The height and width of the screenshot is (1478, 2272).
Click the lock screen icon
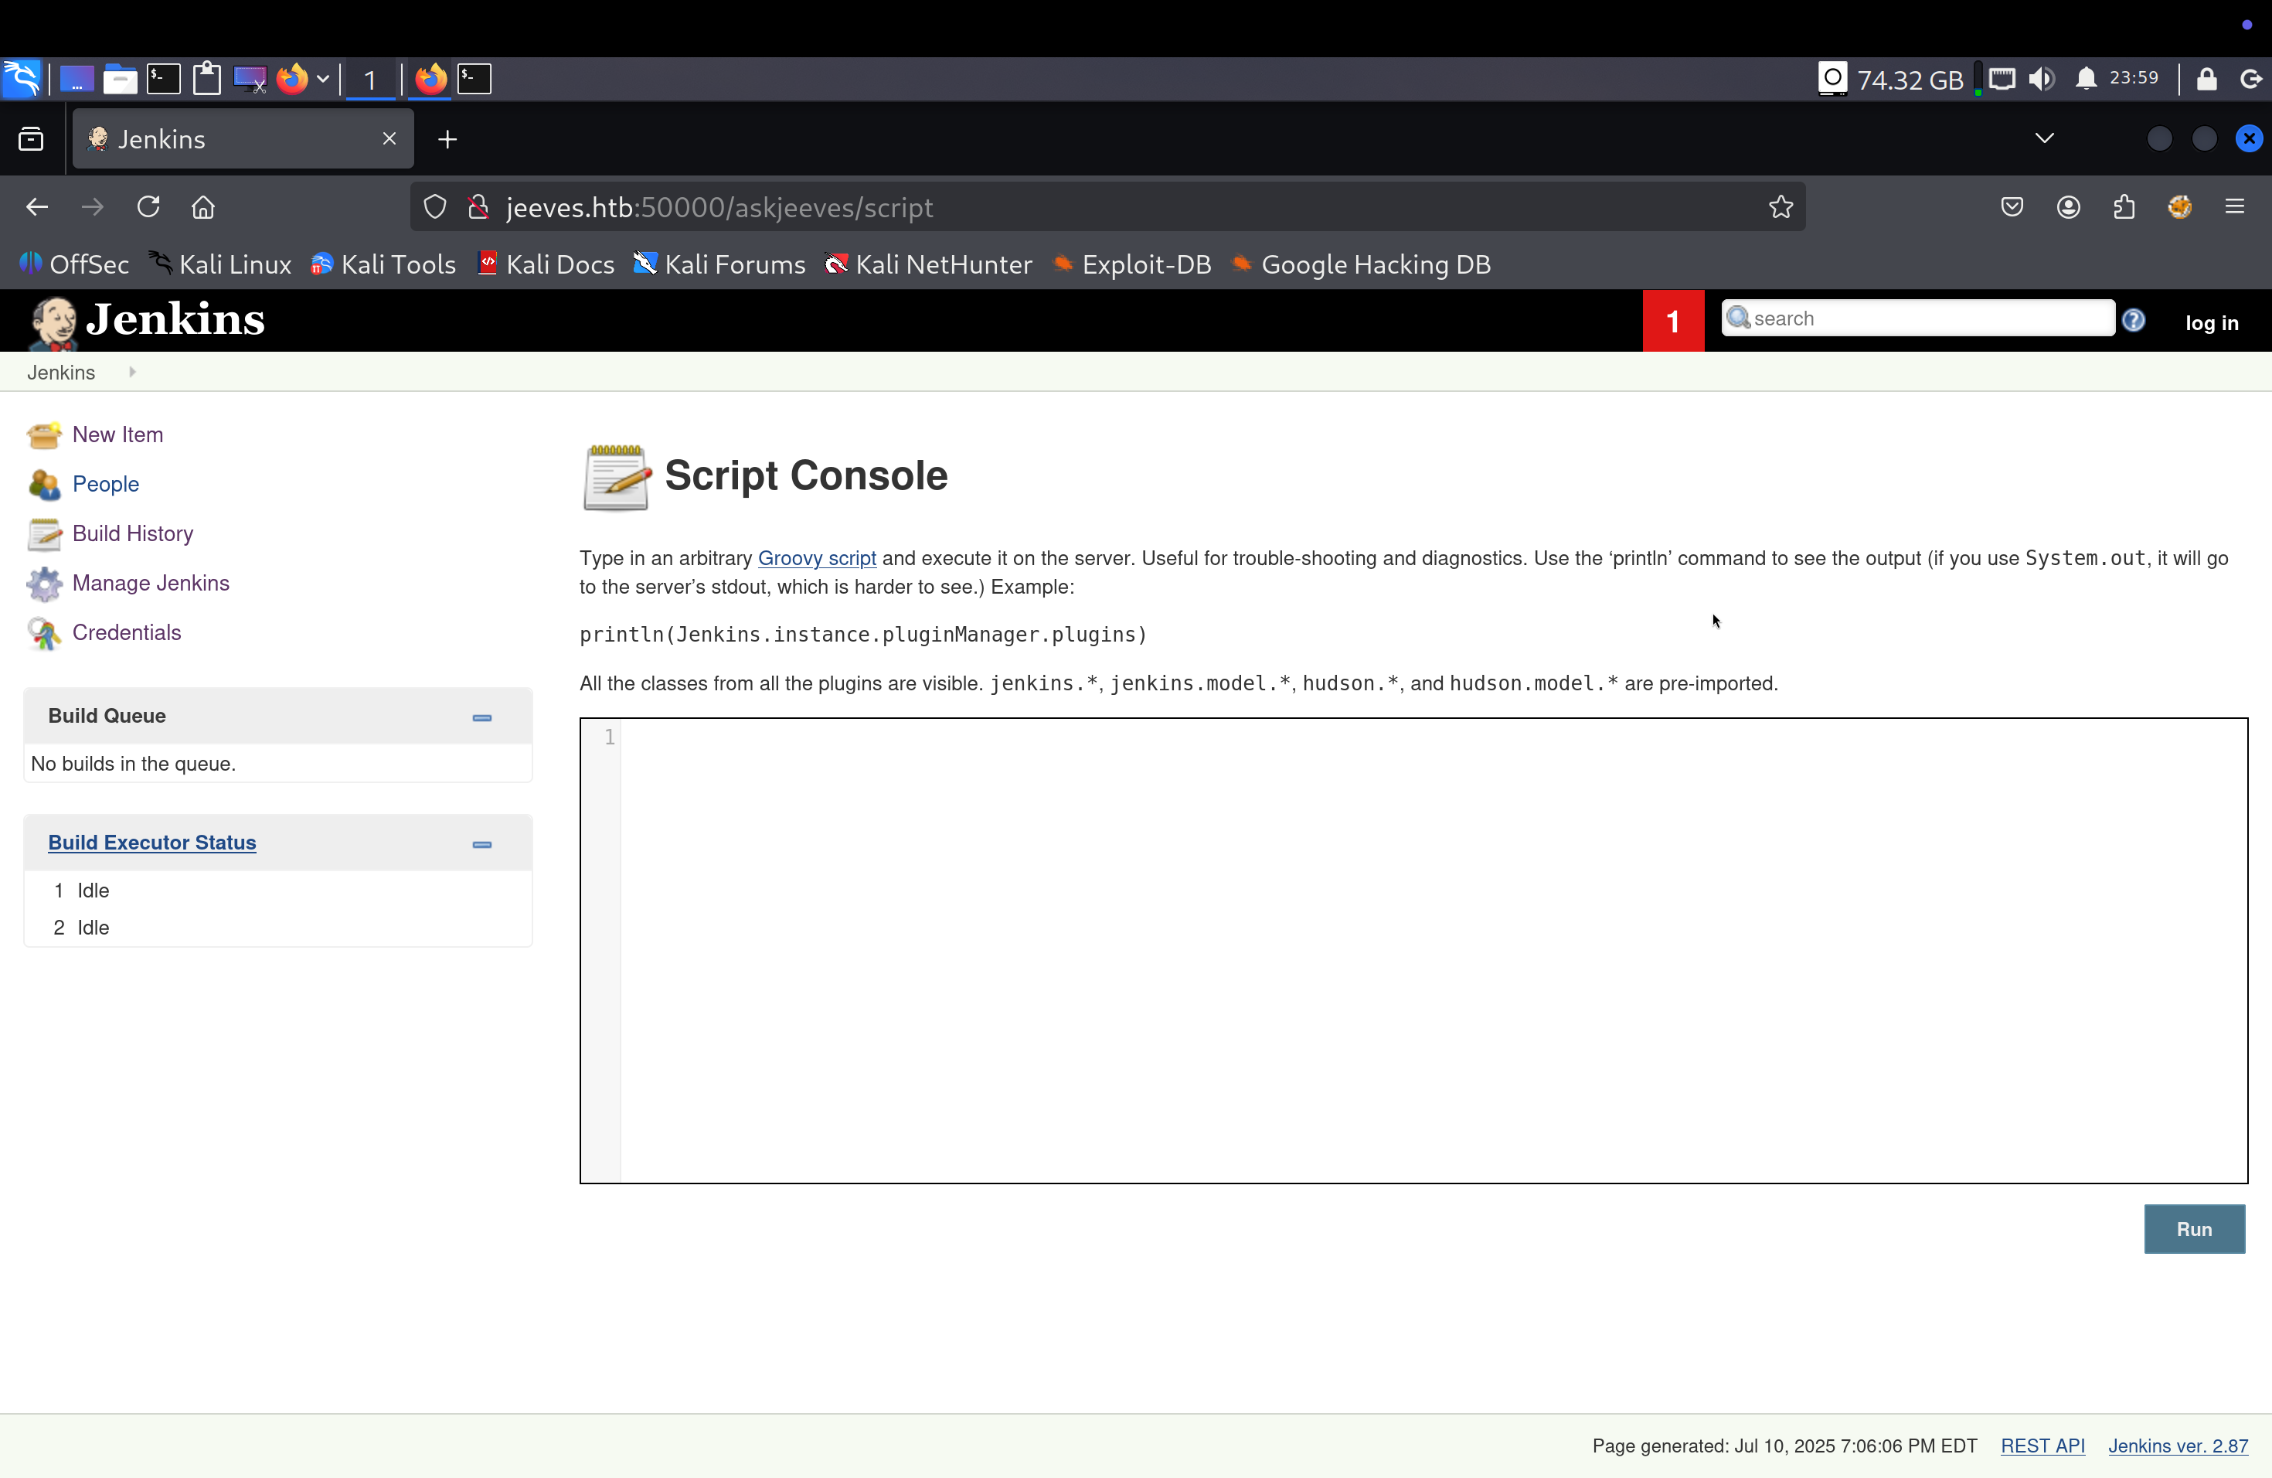coord(2206,78)
